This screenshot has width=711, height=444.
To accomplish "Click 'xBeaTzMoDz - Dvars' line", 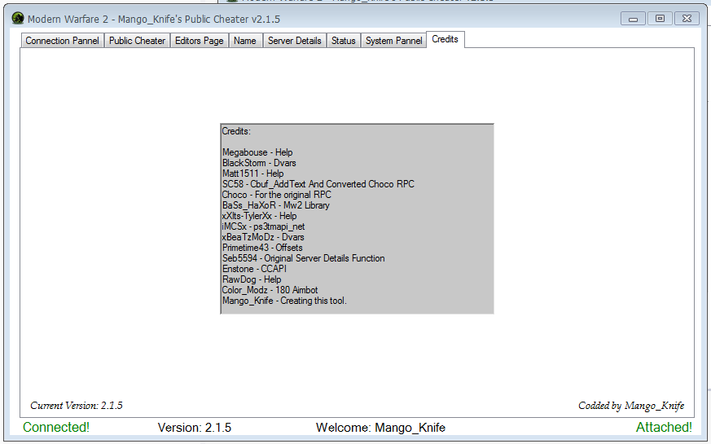I will click(x=263, y=237).
